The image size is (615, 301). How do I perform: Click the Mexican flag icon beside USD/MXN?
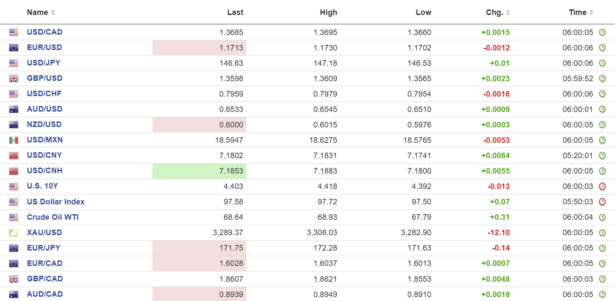(14, 140)
